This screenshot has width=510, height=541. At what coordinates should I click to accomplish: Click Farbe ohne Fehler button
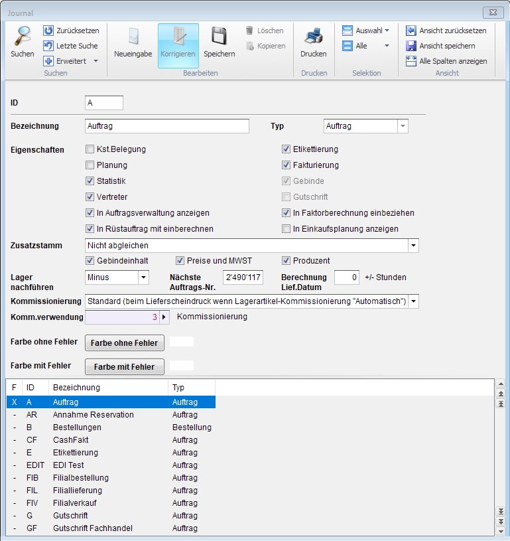(125, 343)
